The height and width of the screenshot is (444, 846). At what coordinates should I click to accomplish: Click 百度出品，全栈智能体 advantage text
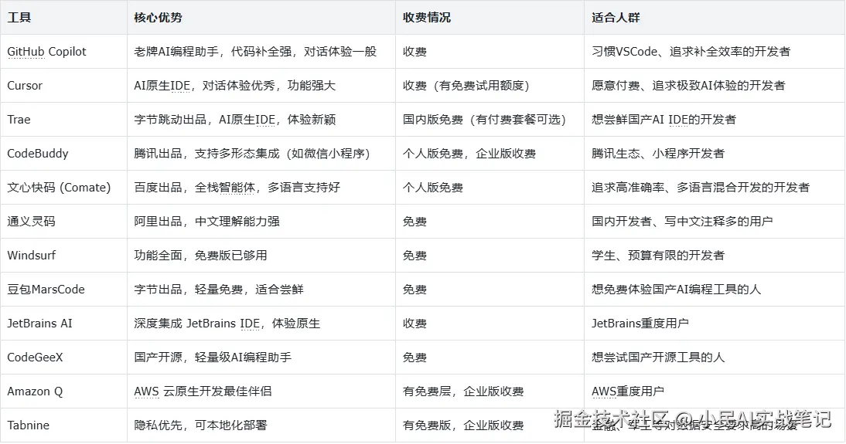(x=194, y=188)
